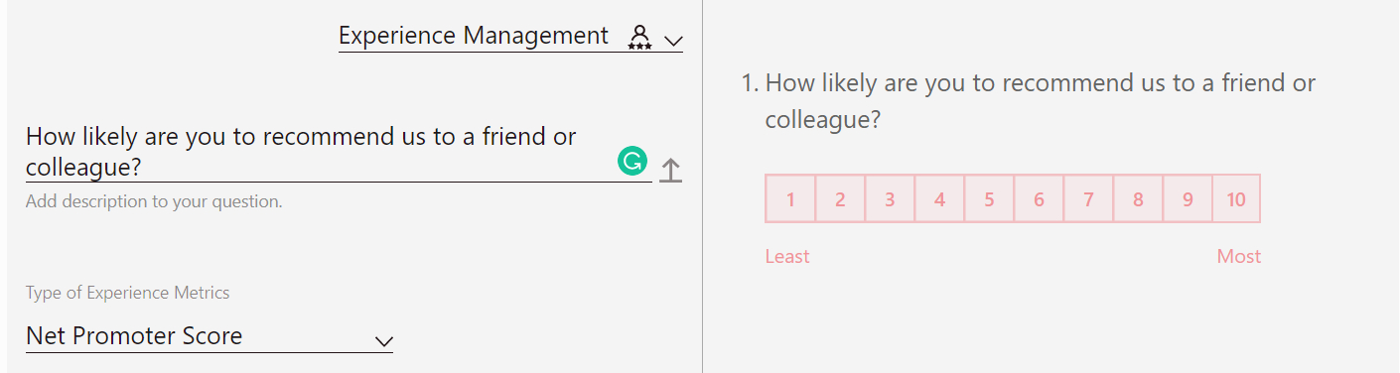Click the Grammarly icon in question field

632,161
